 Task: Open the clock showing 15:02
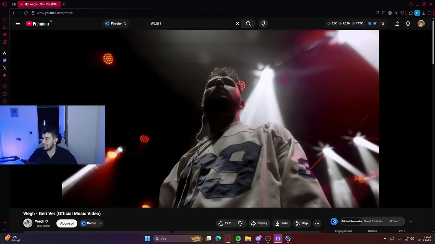pos(424,239)
